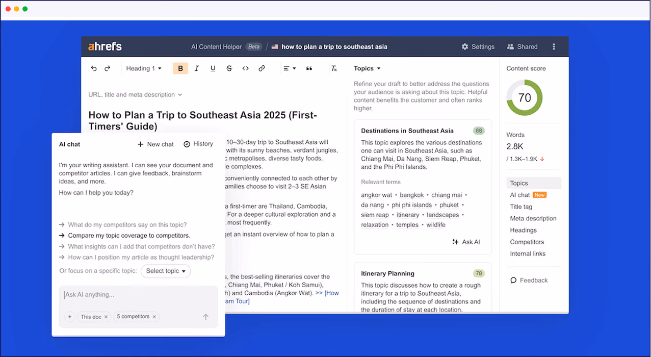Remove the '5 competitors' context chip

pyautogui.click(x=154, y=317)
